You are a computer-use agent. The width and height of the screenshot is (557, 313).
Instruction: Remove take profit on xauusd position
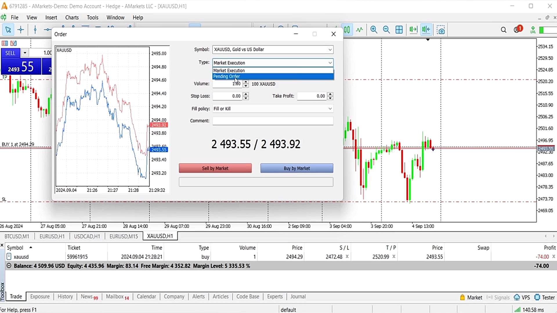(394, 256)
